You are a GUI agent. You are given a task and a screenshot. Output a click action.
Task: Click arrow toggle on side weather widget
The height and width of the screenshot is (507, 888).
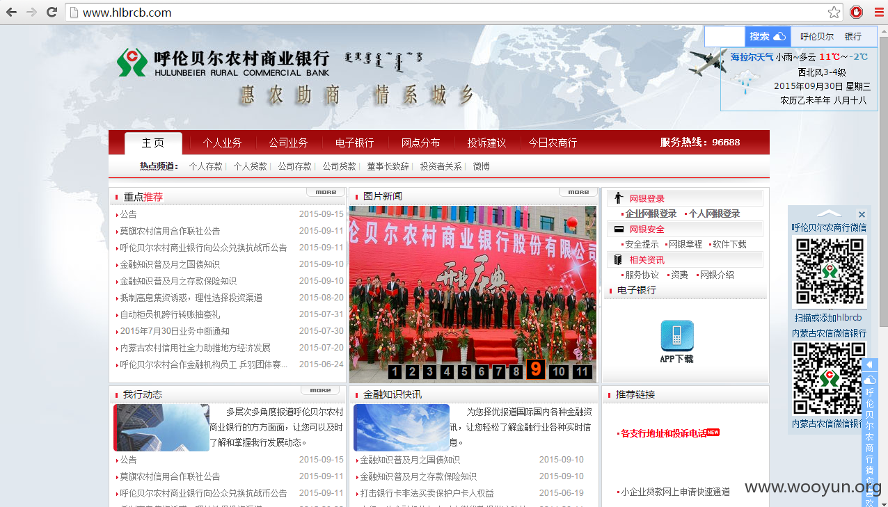pos(869,365)
